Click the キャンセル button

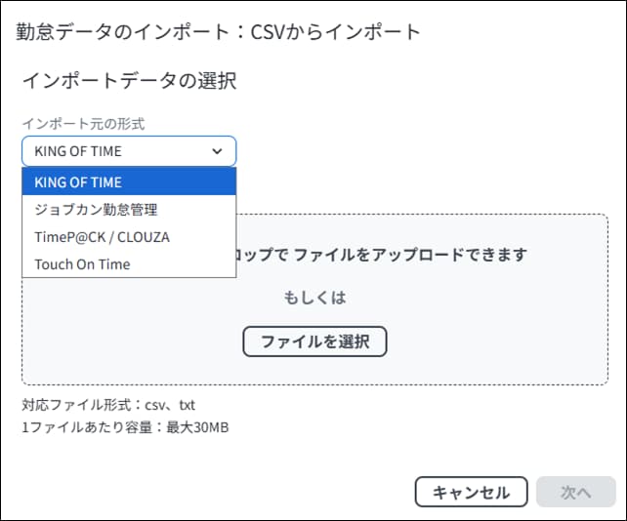pyautogui.click(x=471, y=493)
